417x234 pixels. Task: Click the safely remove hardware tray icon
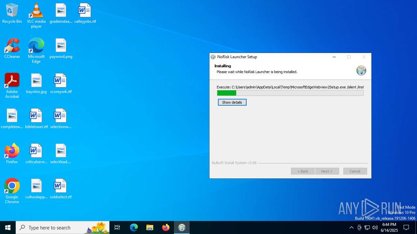[359, 227]
